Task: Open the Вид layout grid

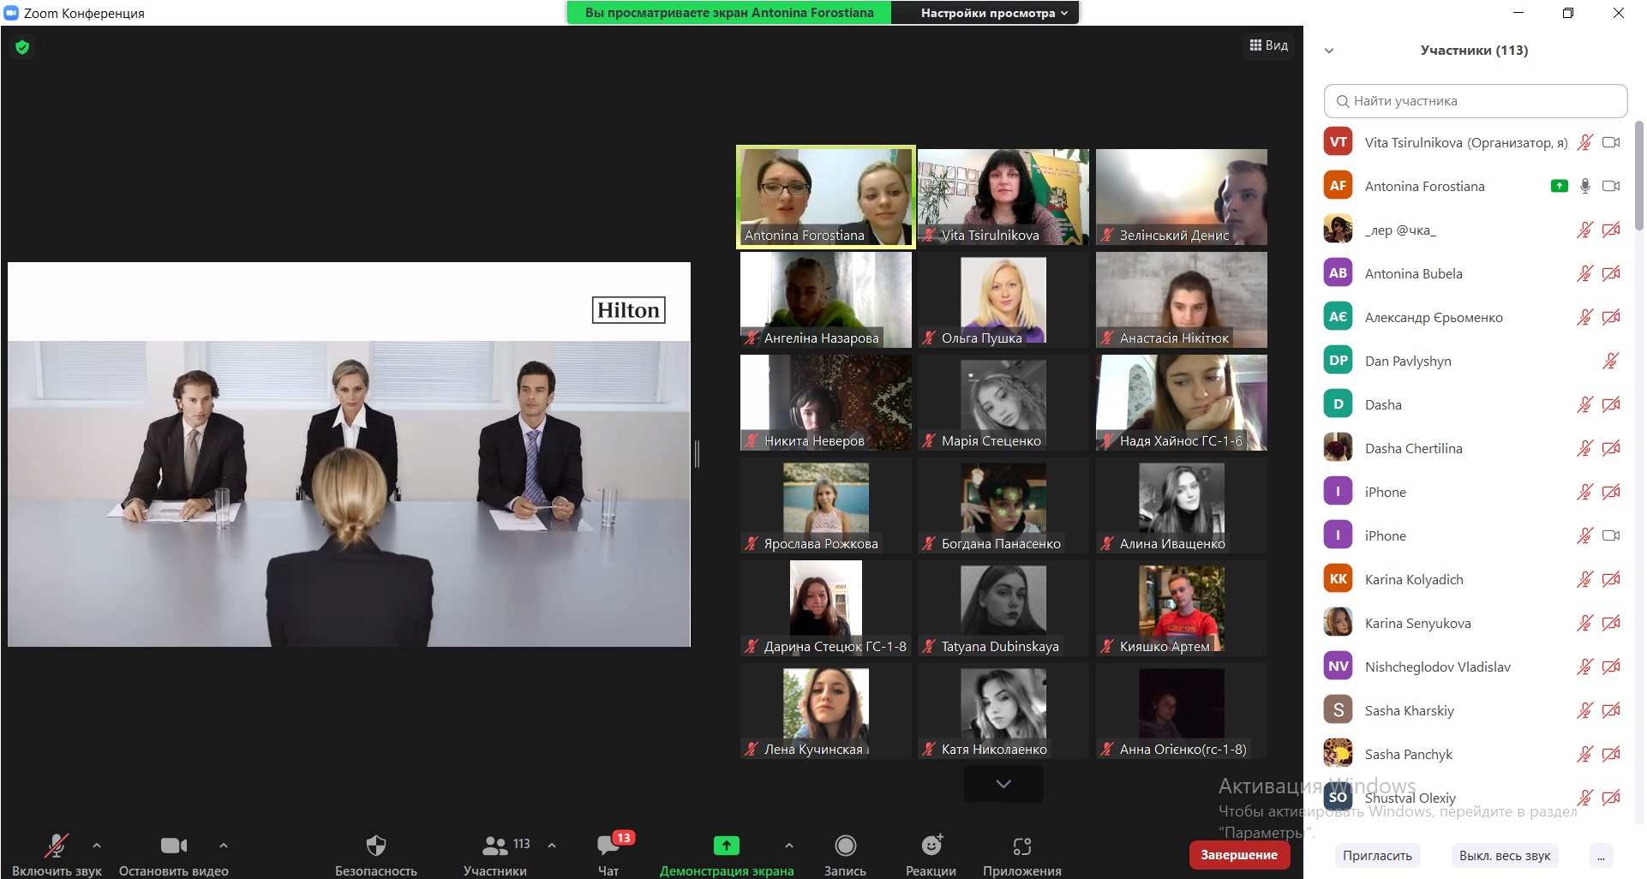Action: [1269, 45]
